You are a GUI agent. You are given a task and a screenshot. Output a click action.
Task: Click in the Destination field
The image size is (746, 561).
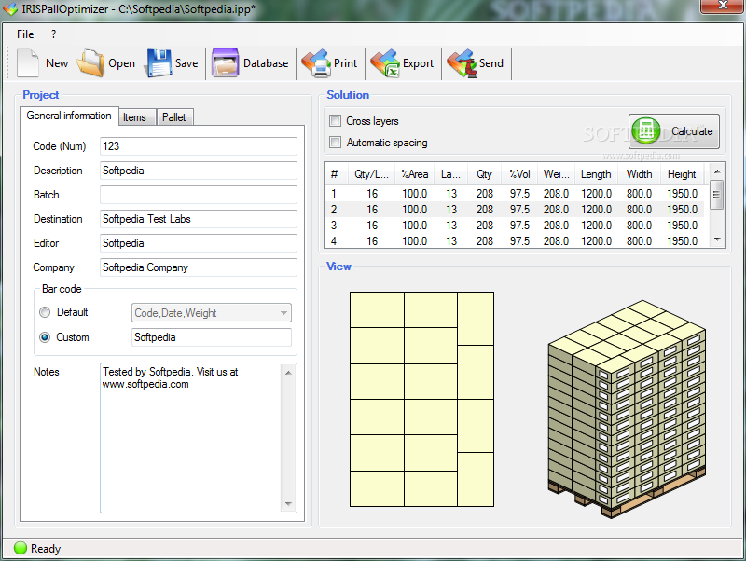pyautogui.click(x=199, y=219)
